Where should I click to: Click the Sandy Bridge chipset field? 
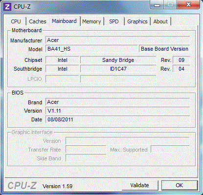(x=118, y=60)
